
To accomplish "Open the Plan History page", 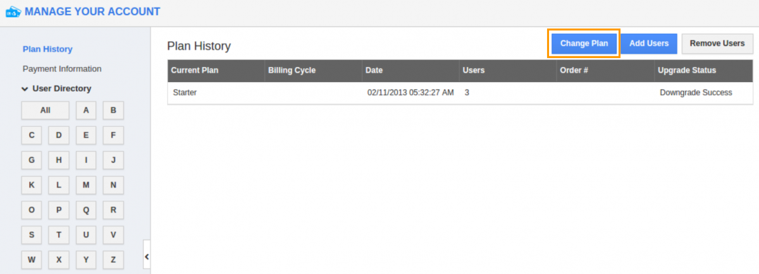I will [47, 49].
